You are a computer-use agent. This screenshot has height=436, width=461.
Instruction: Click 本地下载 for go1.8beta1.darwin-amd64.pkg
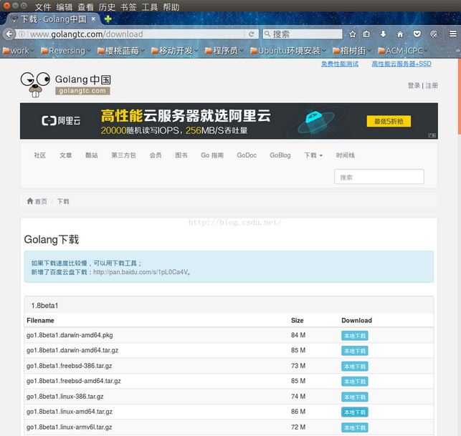point(355,336)
